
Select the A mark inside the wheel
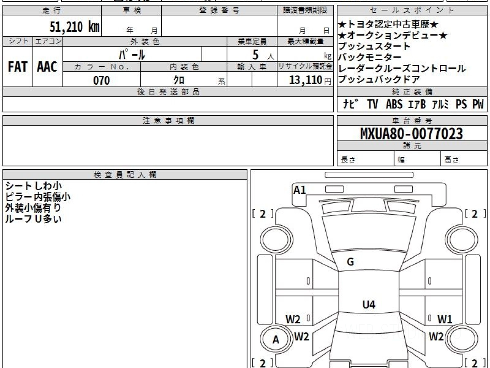click(276, 339)
